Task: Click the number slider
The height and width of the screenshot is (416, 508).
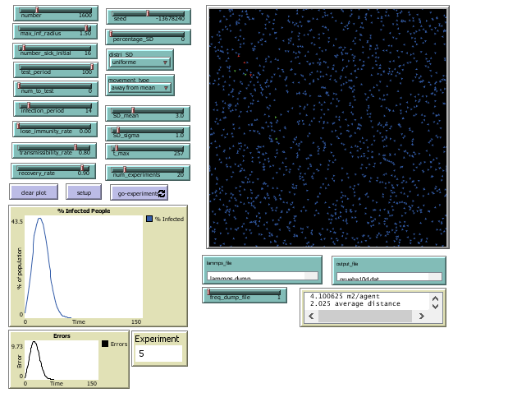Action: pos(55,14)
